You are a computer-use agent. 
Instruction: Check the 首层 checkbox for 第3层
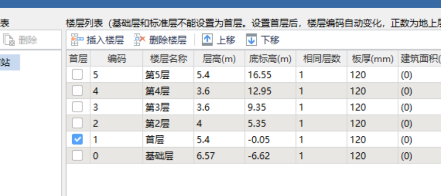(77, 107)
